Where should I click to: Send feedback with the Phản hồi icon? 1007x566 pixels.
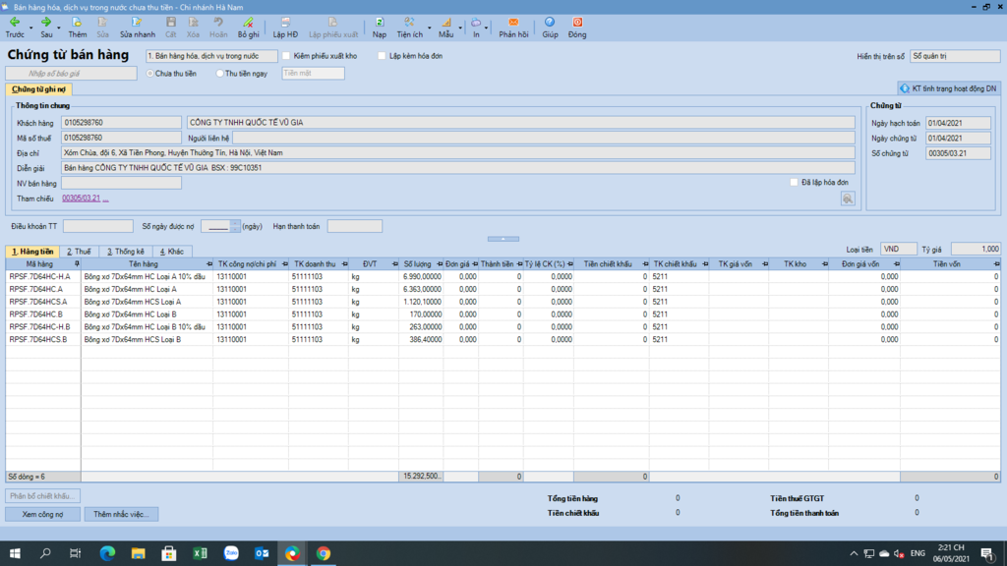coord(513,28)
